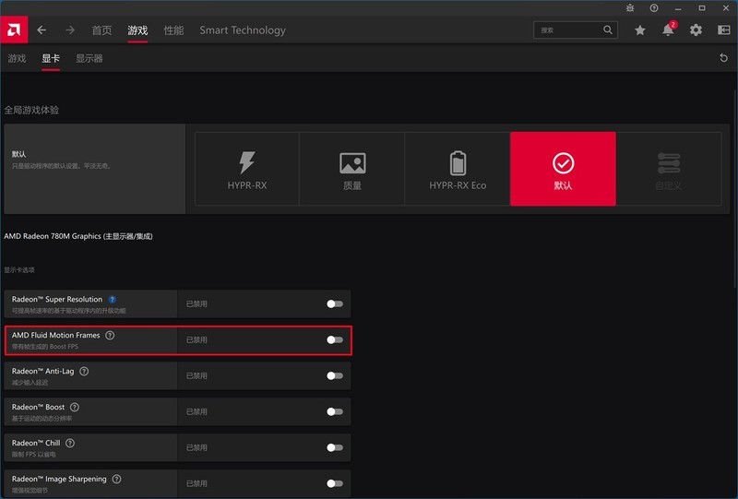Click the AMD Fluid Motion Frames label

tap(55, 335)
